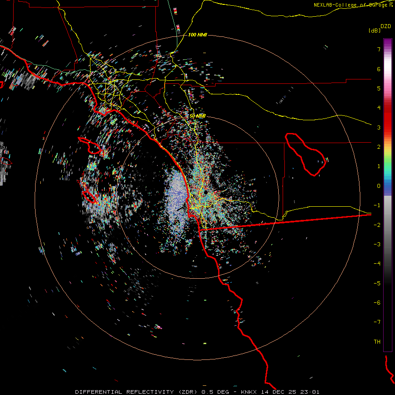Click the DIFFERENTIAL REFLECTIVITY (ZDR) caption text
The height and width of the screenshot is (395, 395).
[x=136, y=392]
